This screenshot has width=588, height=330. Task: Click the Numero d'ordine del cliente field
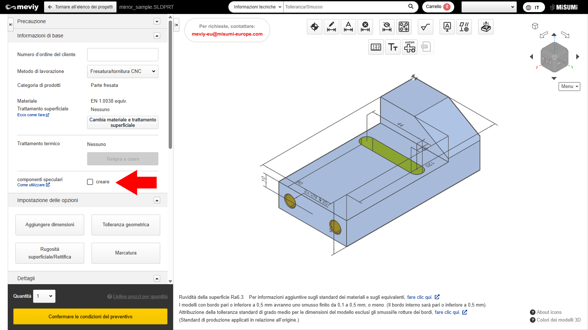point(123,55)
